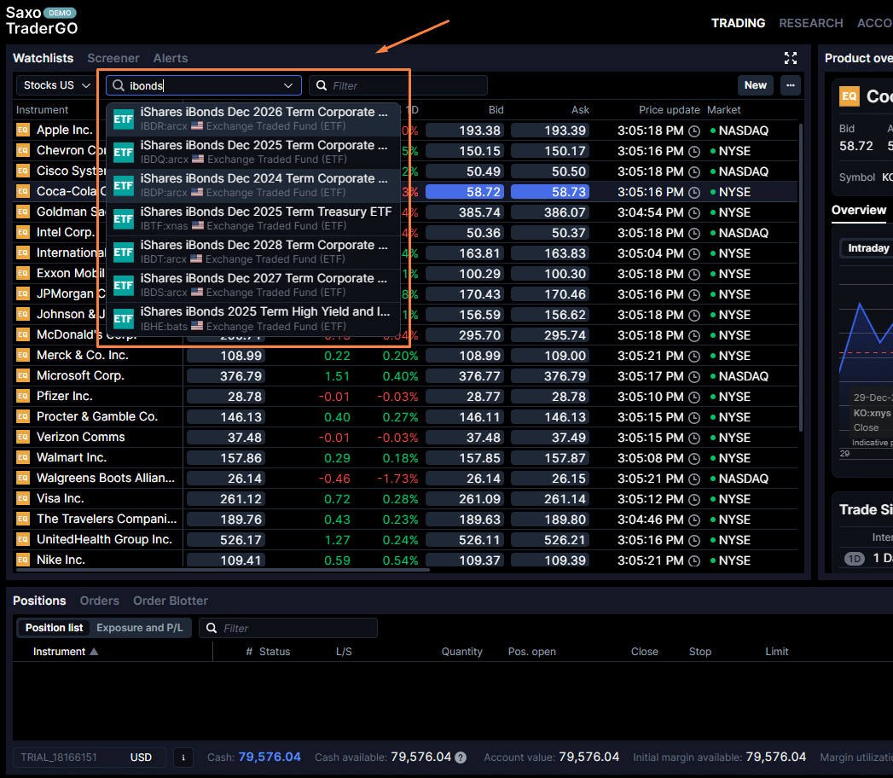Image resolution: width=893 pixels, height=778 pixels.
Task: Click the fullscreen expand icon in Watchlists panel
Action: pyautogui.click(x=791, y=58)
